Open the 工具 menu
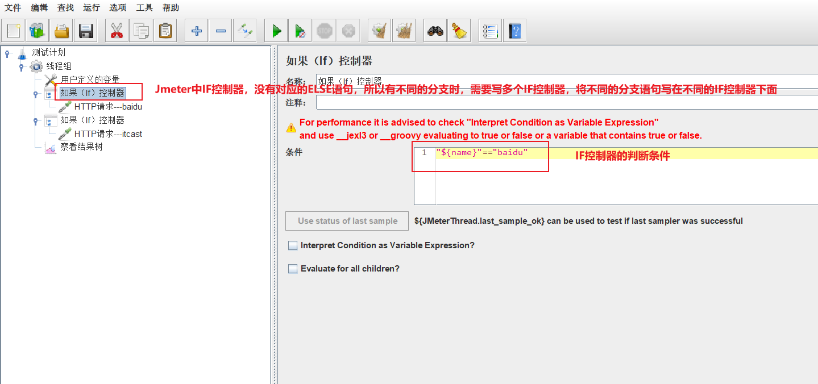The height and width of the screenshot is (384, 818). [x=144, y=8]
